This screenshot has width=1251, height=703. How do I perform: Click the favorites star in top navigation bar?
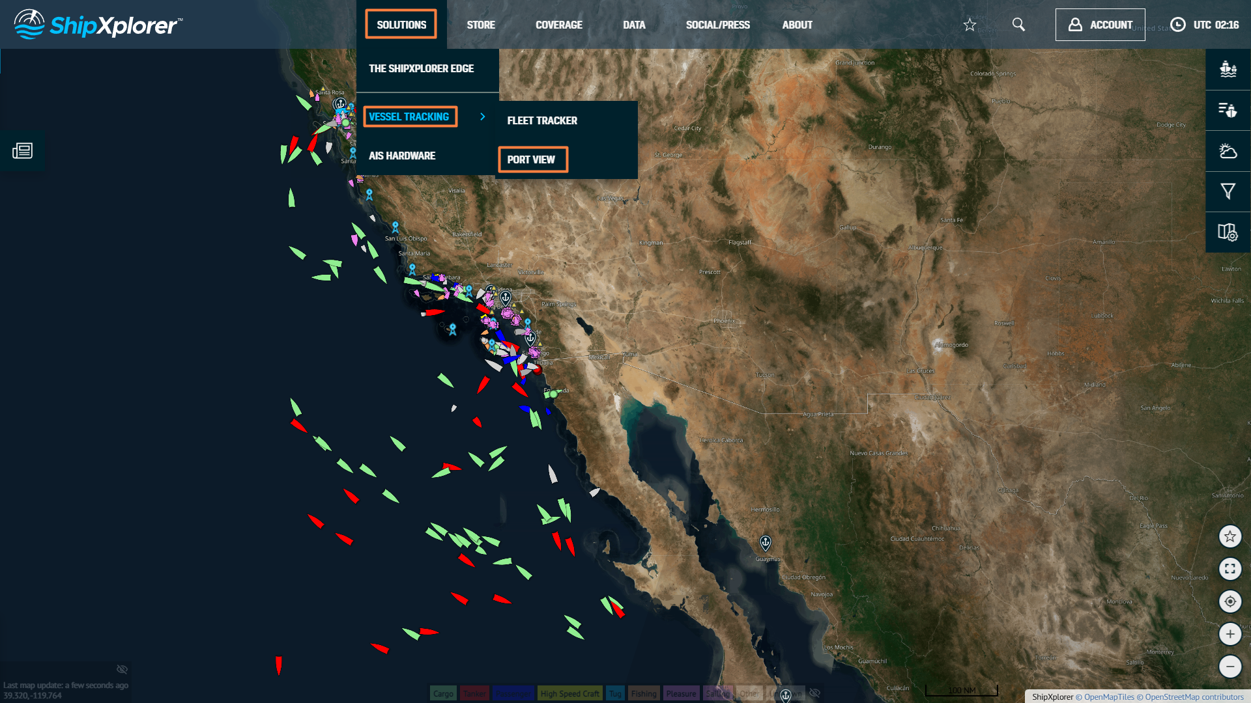[970, 25]
